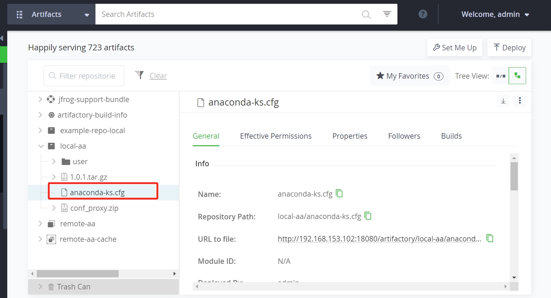The width and height of the screenshot is (551, 298).
Task: Switch to flat tree view mode
Action: (501, 76)
